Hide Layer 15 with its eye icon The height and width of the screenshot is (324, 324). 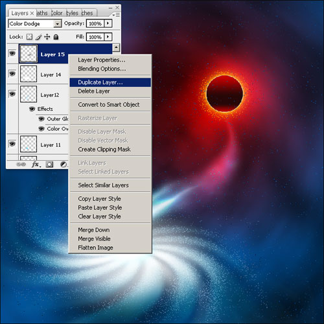[x=12, y=53]
